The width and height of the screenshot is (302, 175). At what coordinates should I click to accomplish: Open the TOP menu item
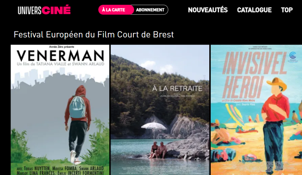pos(287,10)
